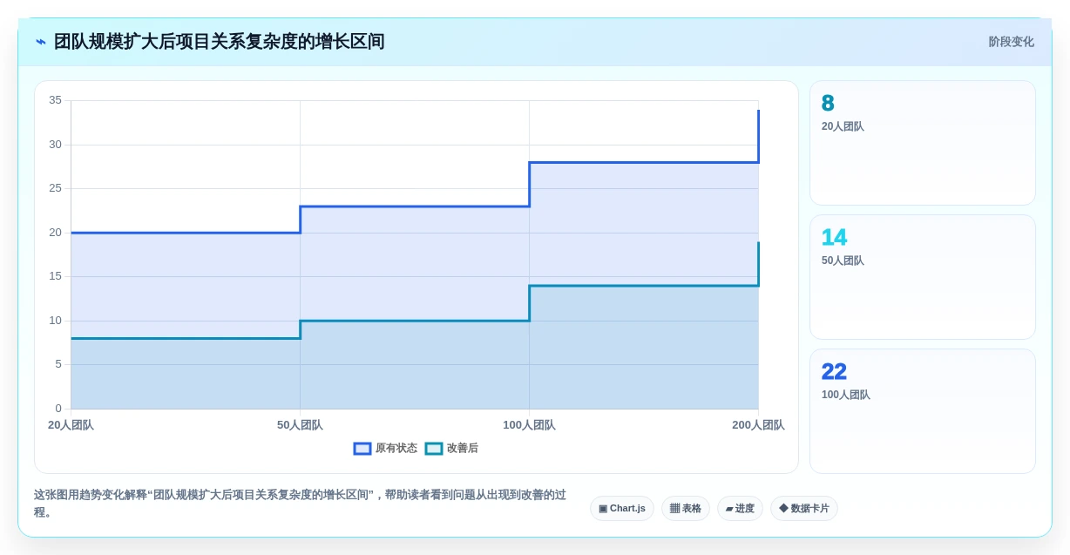Click the 100人团队 x-axis label
Image resolution: width=1070 pixels, height=555 pixels.
coord(529,425)
